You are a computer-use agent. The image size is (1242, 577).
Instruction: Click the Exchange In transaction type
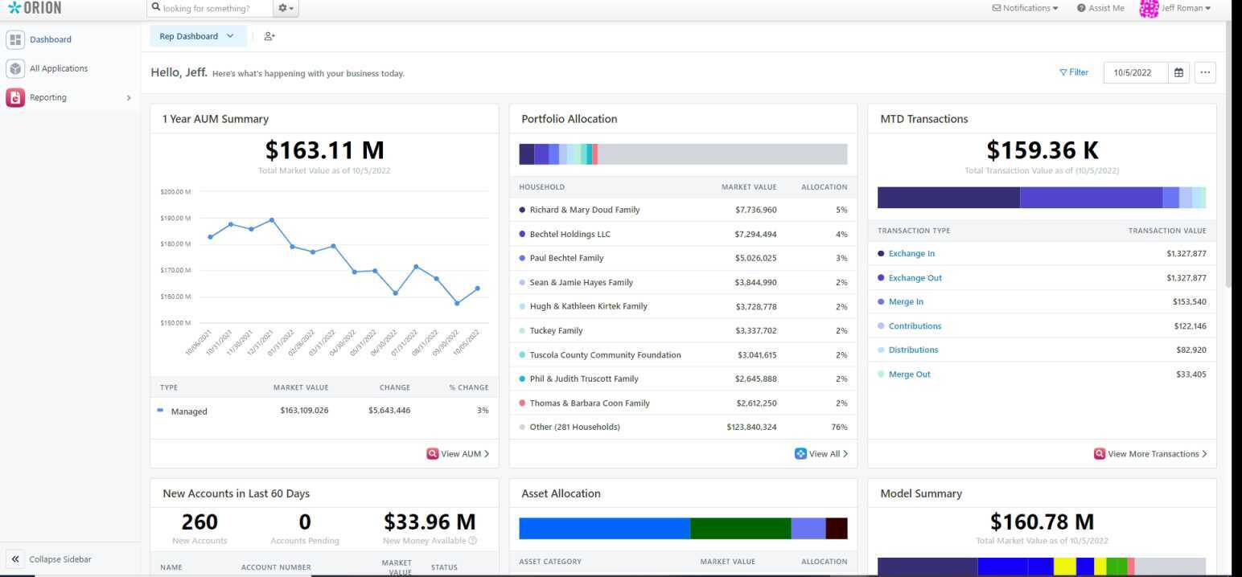pos(911,254)
